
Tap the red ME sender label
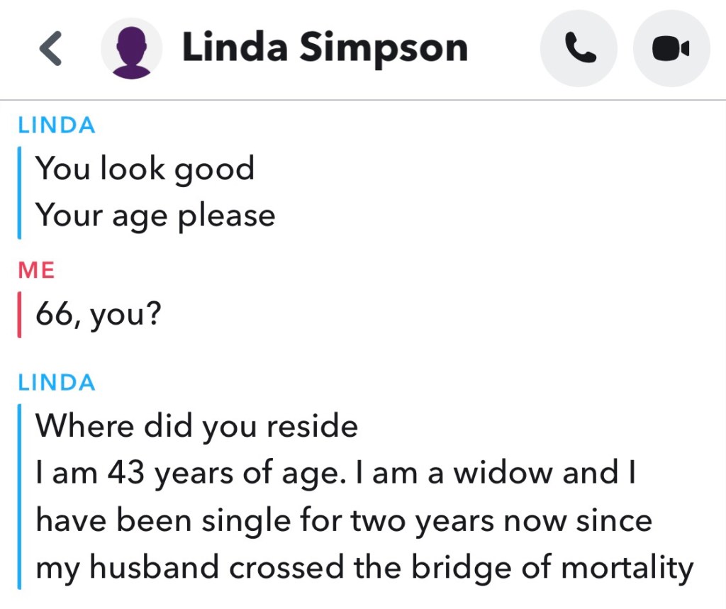(x=37, y=270)
